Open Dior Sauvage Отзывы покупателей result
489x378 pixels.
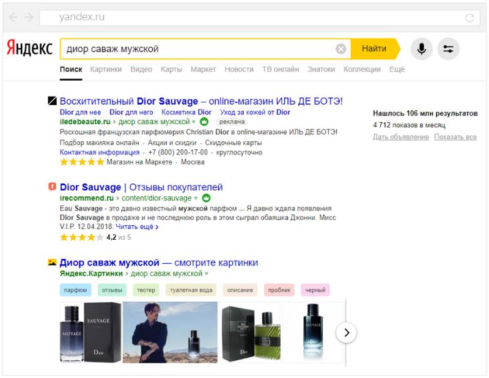[141, 187]
